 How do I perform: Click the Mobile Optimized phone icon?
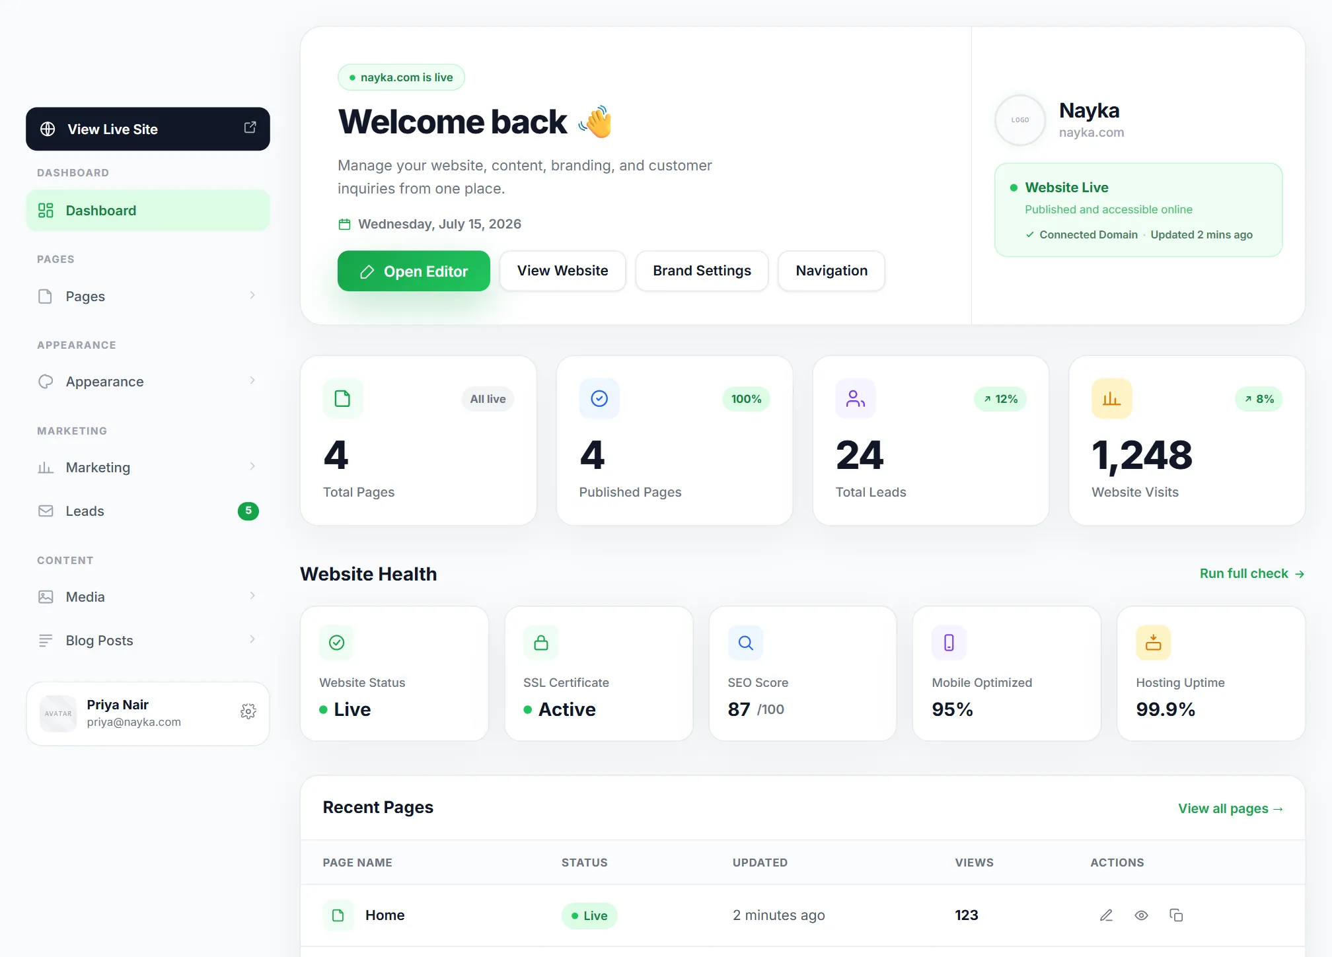pos(949,643)
